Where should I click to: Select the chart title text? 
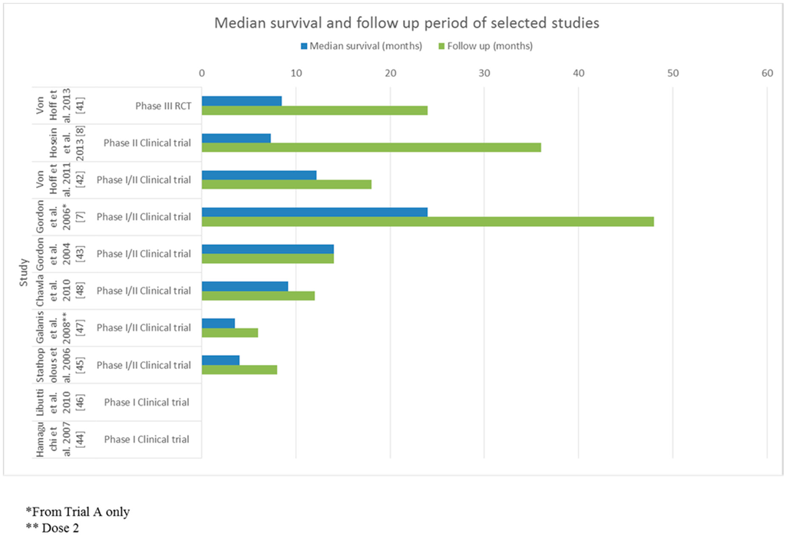tap(406, 23)
